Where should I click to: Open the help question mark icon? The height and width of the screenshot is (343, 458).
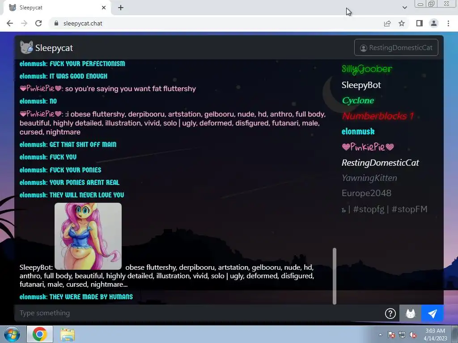[x=390, y=313]
